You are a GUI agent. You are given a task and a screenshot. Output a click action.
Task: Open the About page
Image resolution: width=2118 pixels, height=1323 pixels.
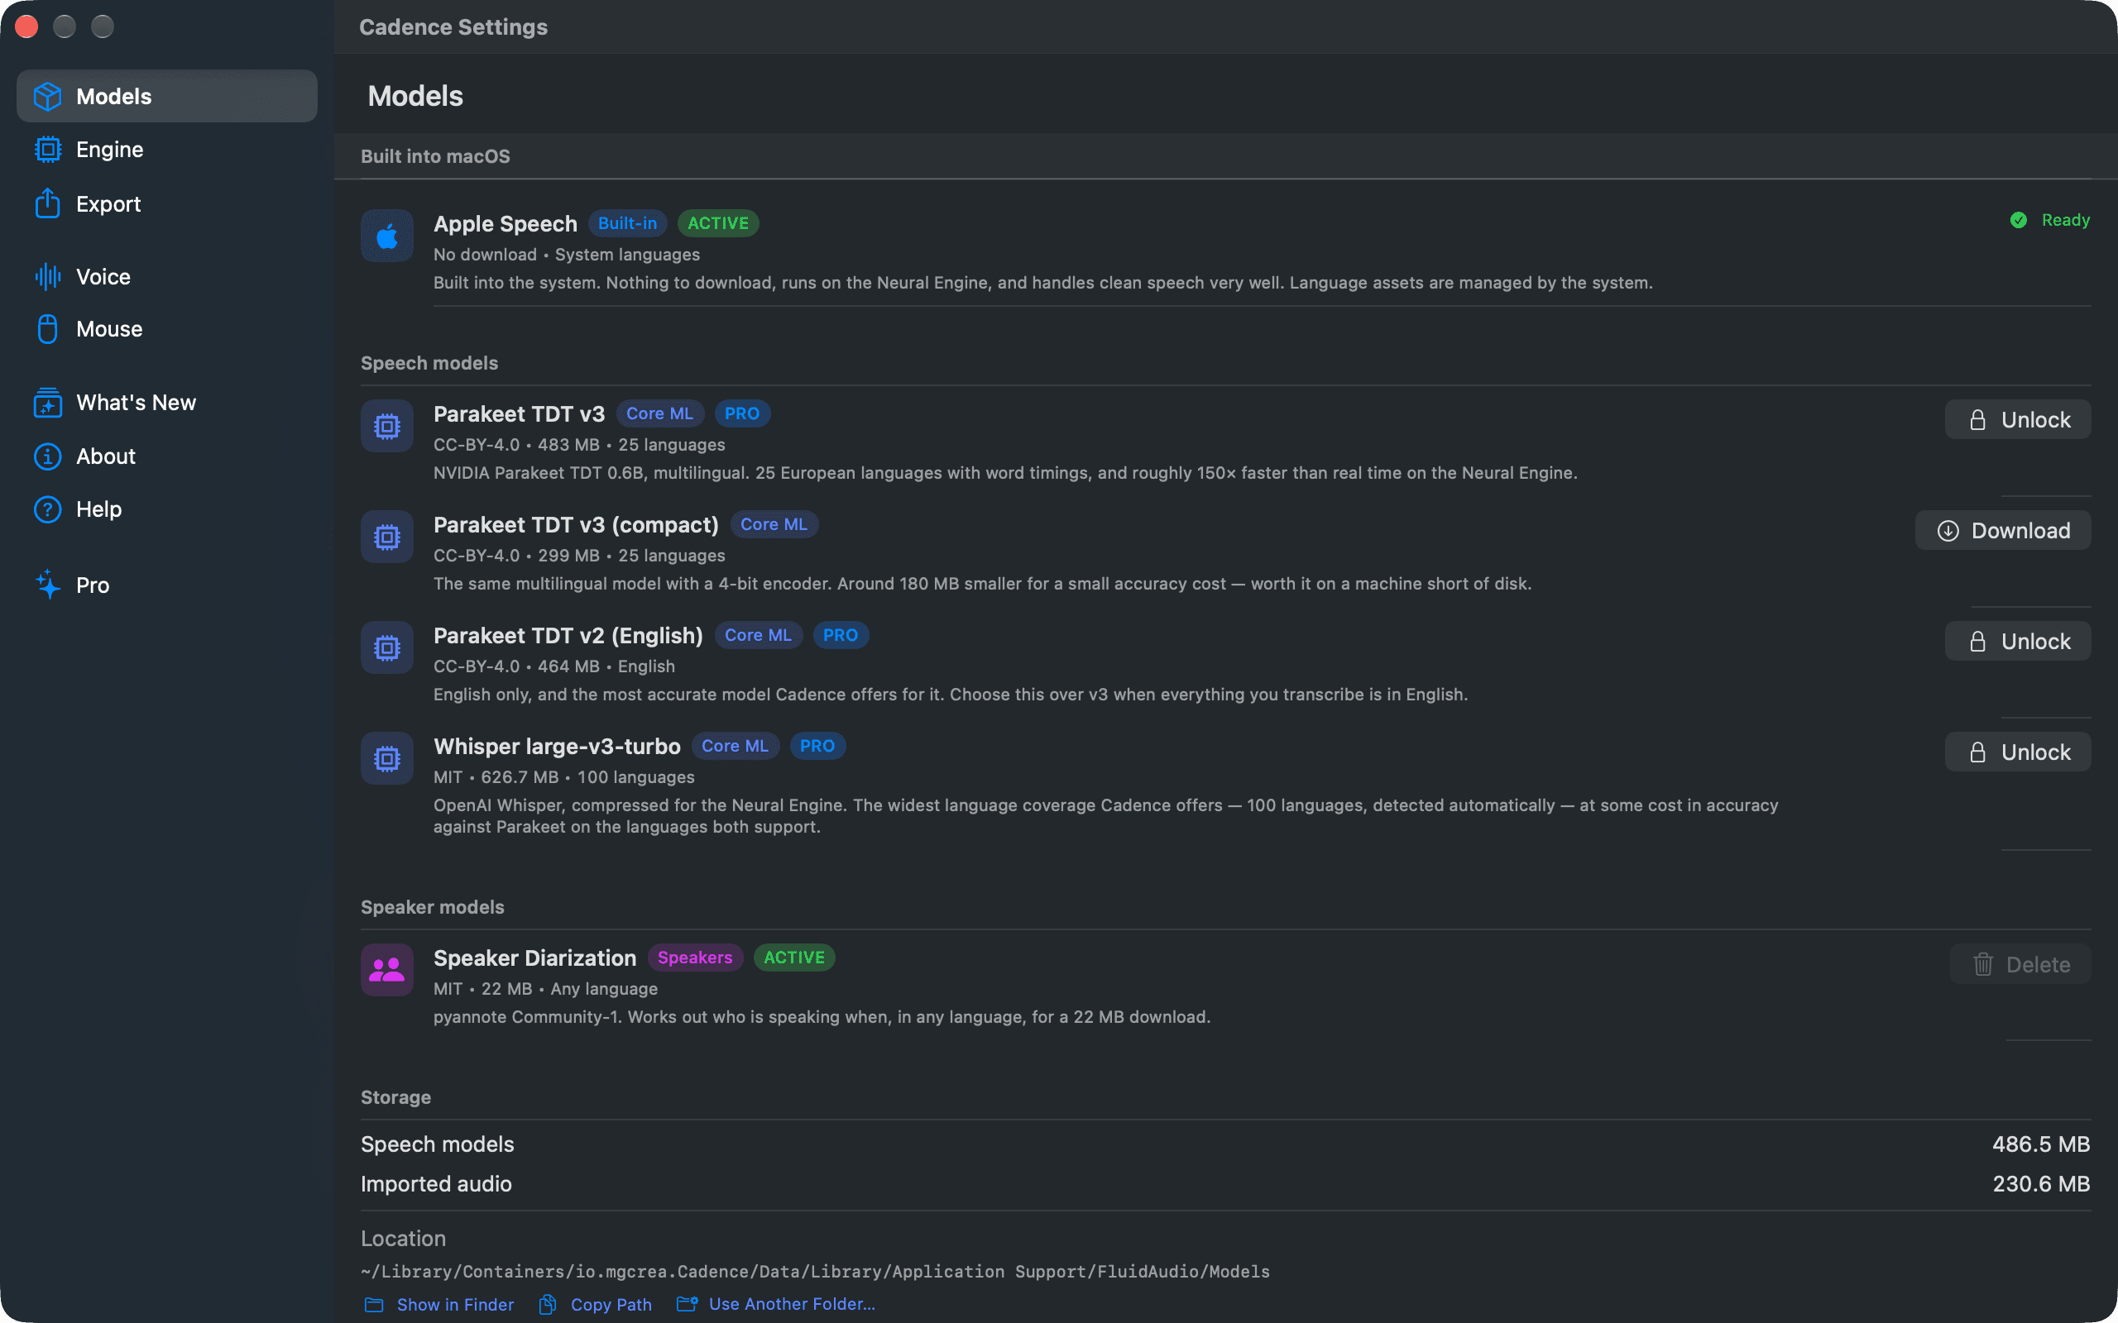(167, 456)
